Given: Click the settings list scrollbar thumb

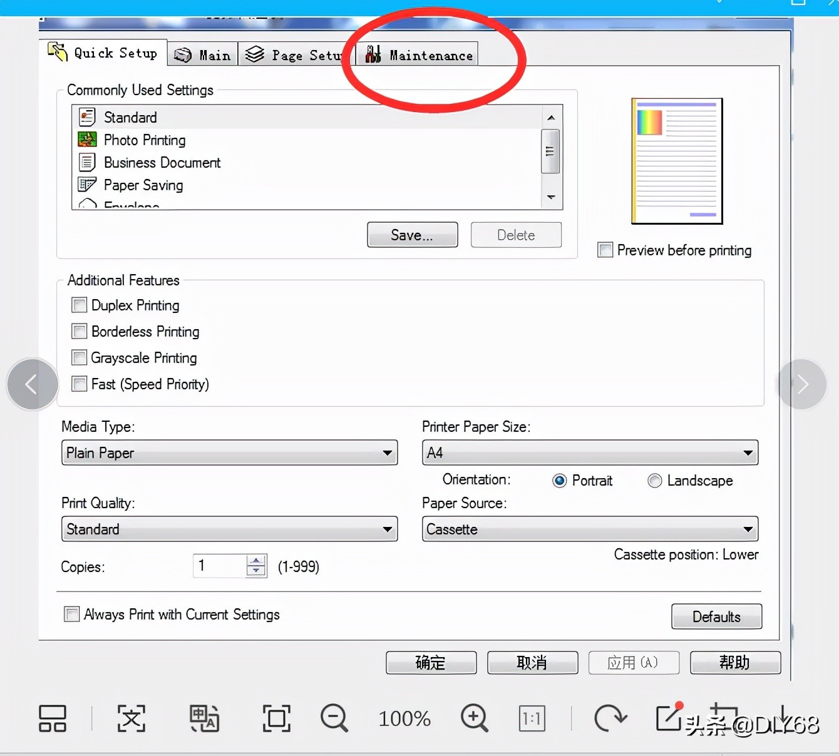Looking at the screenshot, I should [550, 151].
